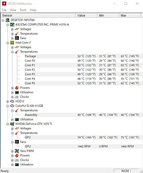Collapse the NVIDIA GeForce GTX 1070 Ti node

[x=7, y=124]
